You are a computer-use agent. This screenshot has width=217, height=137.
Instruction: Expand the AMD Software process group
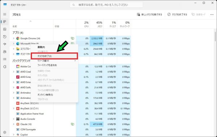point(14,88)
